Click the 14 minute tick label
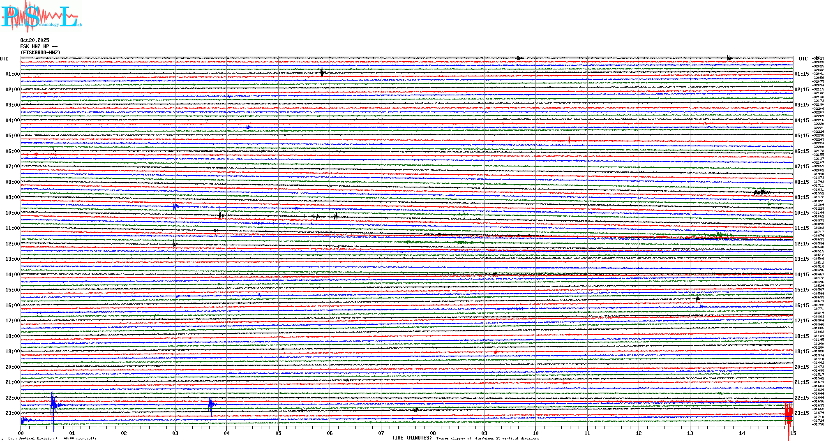 pyautogui.click(x=742, y=433)
